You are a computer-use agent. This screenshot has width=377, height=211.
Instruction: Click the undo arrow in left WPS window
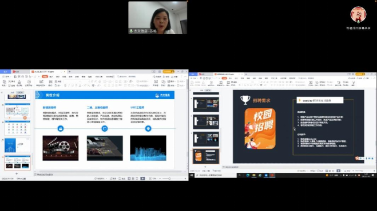point(30,76)
